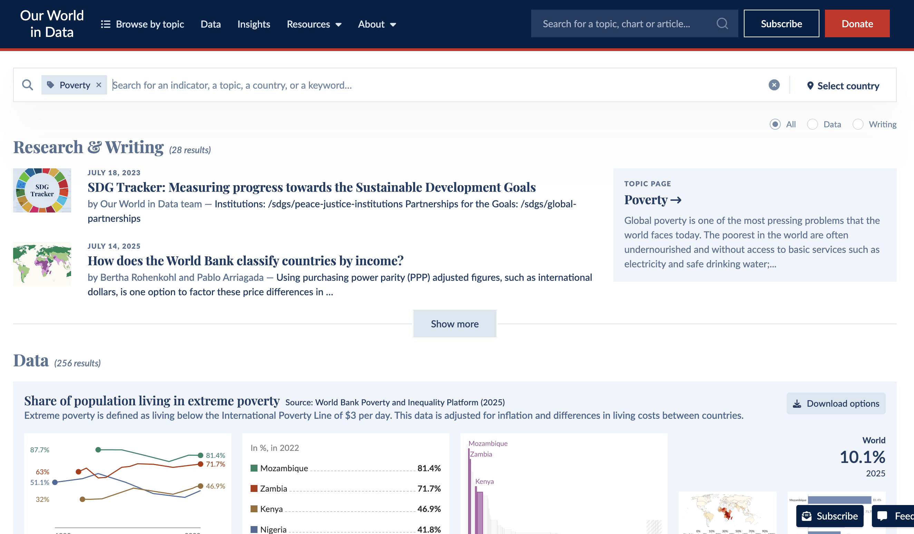Select the All results filter

click(x=775, y=124)
